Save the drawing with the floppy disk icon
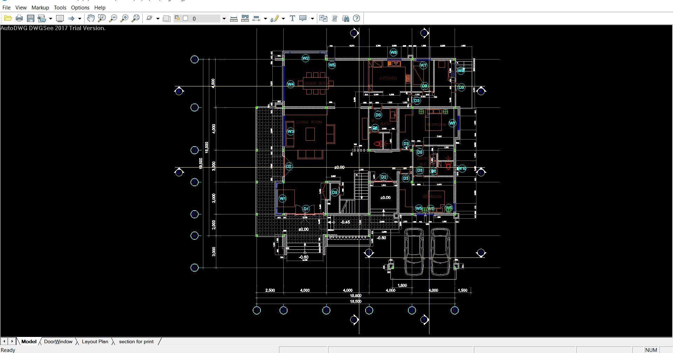This screenshot has width=673, height=353. (31, 19)
